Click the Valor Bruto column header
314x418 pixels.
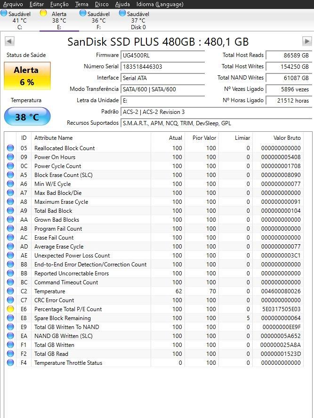[278, 138]
